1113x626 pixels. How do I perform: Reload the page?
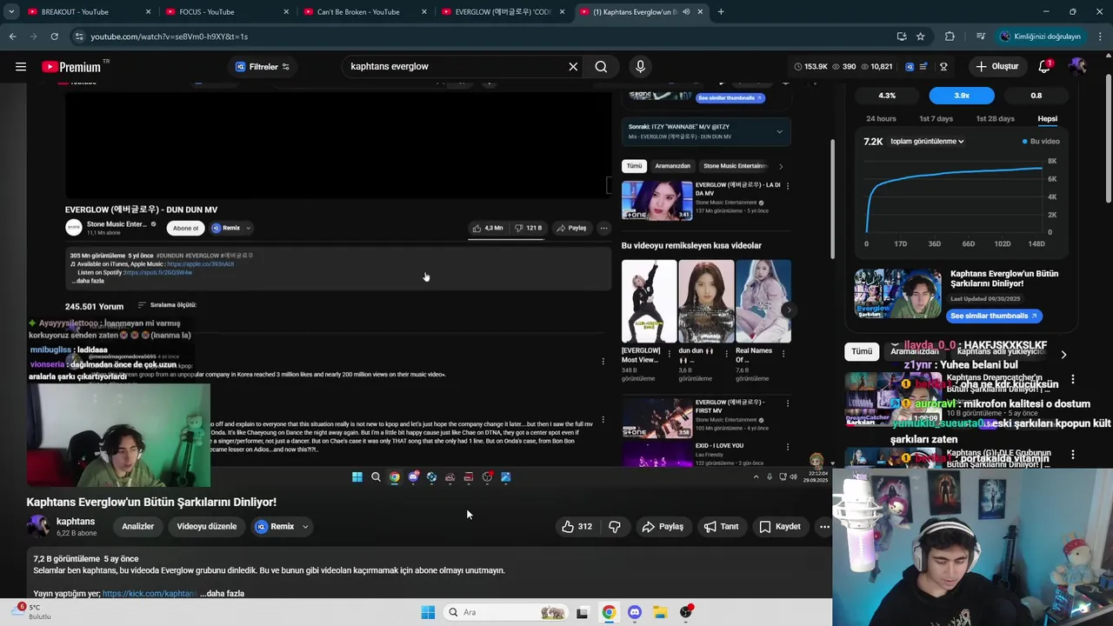54,37
